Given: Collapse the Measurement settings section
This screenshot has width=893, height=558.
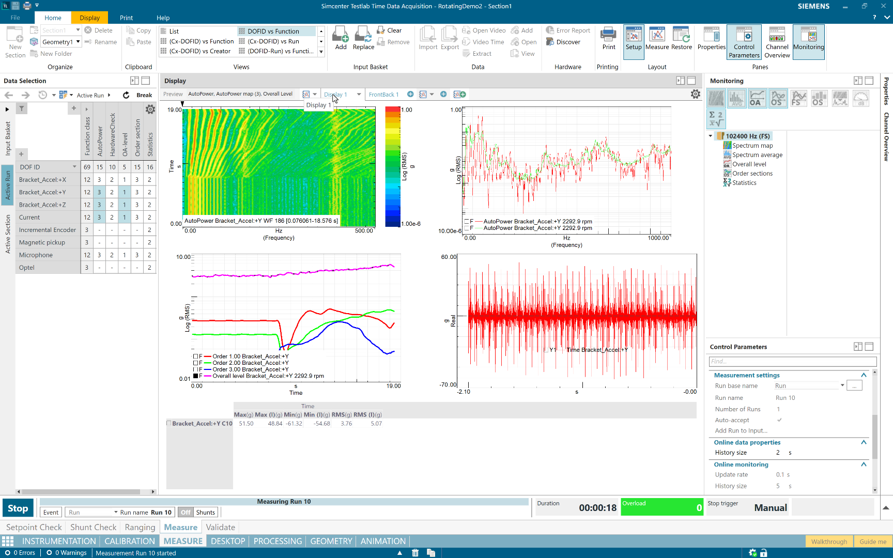Looking at the screenshot, I should pyautogui.click(x=863, y=375).
